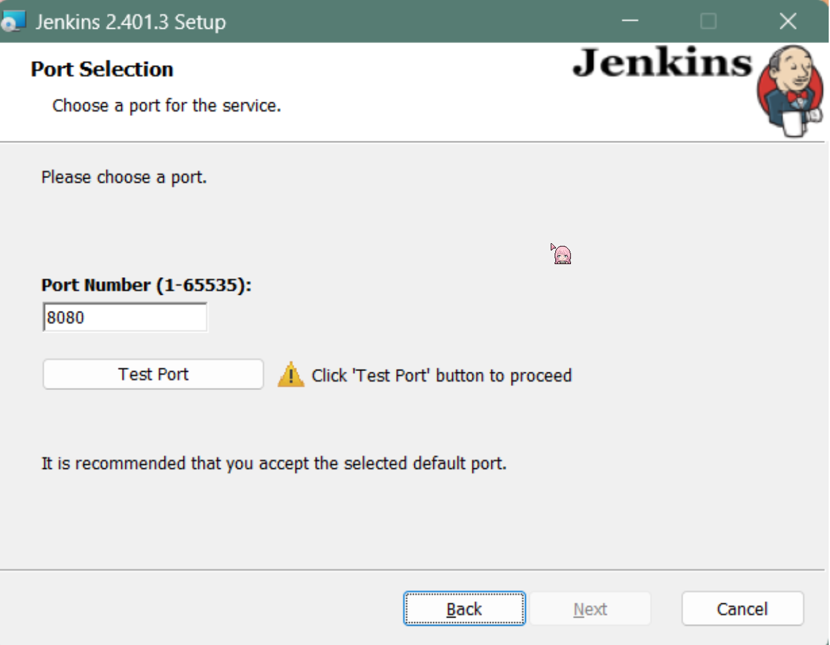The height and width of the screenshot is (645, 830).
Task: Go Back to the previous setup step
Action: 464,609
